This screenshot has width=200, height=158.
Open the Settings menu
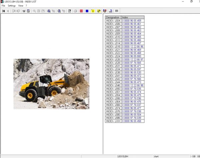point(12,6)
